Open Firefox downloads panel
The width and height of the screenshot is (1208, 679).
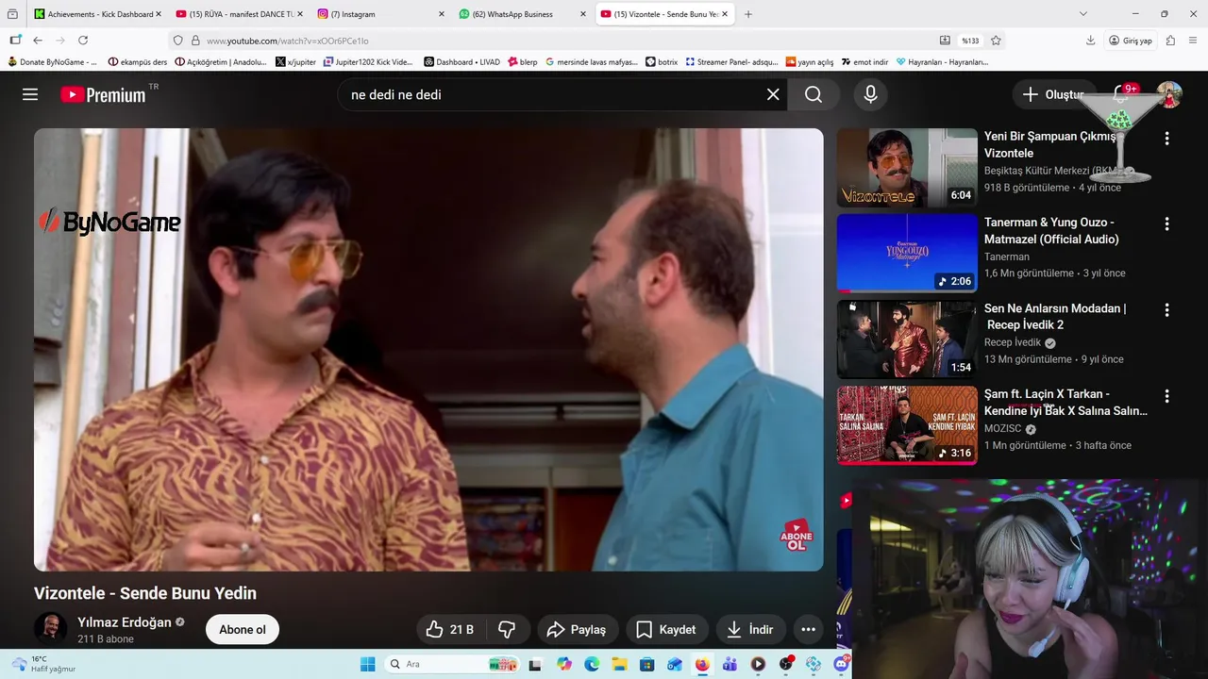pos(1090,41)
